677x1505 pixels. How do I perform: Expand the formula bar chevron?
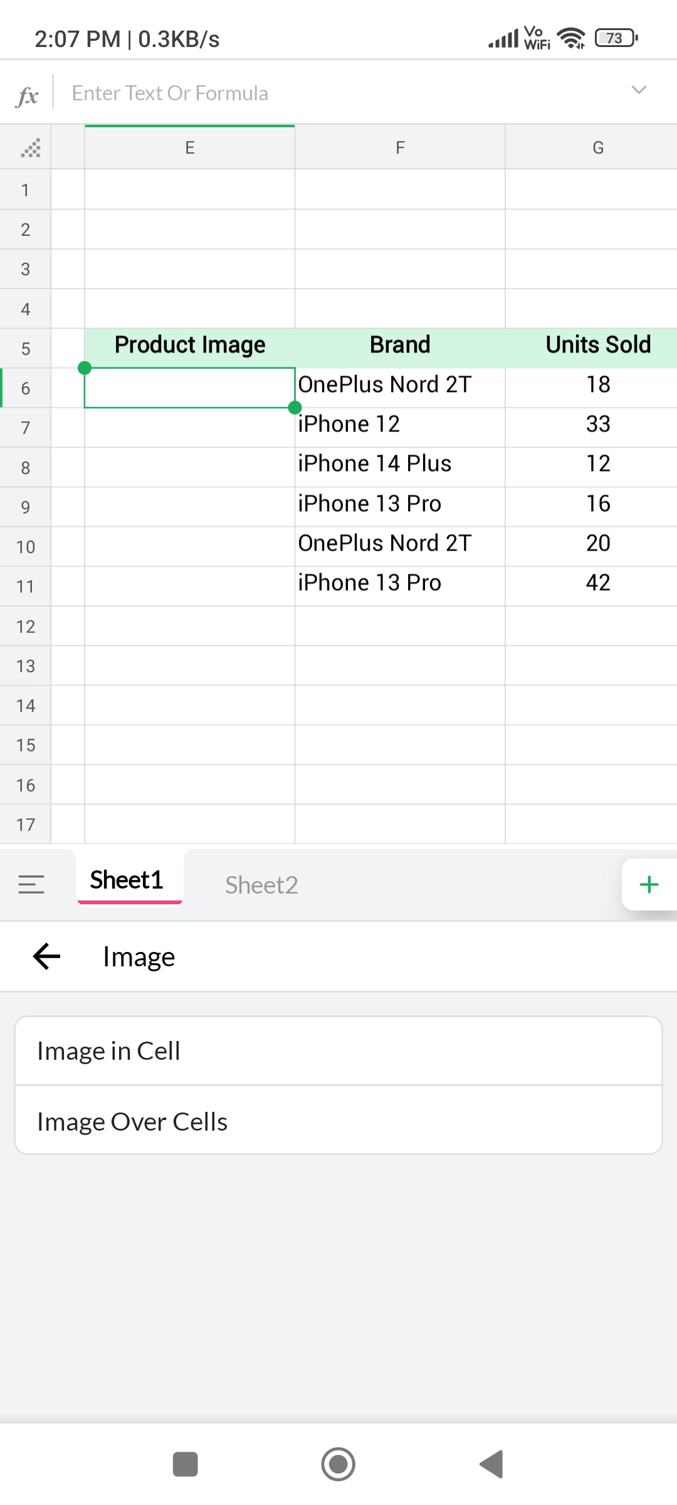[638, 90]
